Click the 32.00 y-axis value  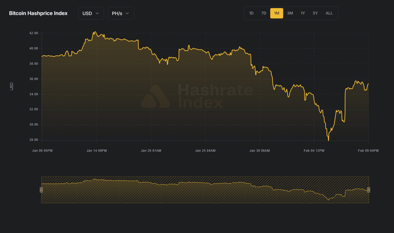[34, 109]
